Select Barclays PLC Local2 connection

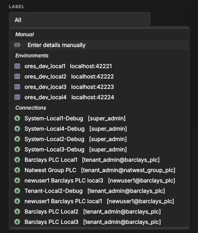[99, 211]
